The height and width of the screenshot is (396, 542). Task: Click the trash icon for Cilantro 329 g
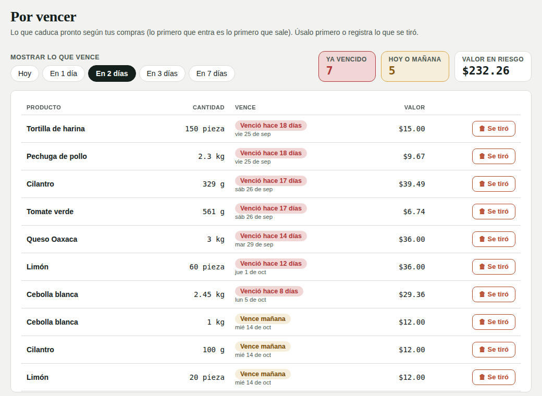point(482,184)
